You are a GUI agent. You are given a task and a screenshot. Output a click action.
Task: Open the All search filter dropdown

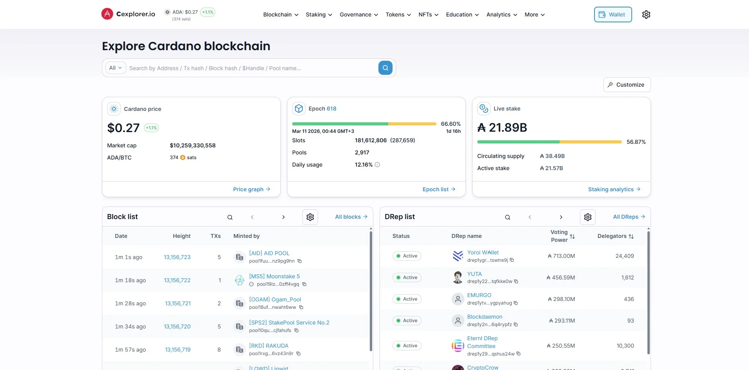[x=116, y=68]
